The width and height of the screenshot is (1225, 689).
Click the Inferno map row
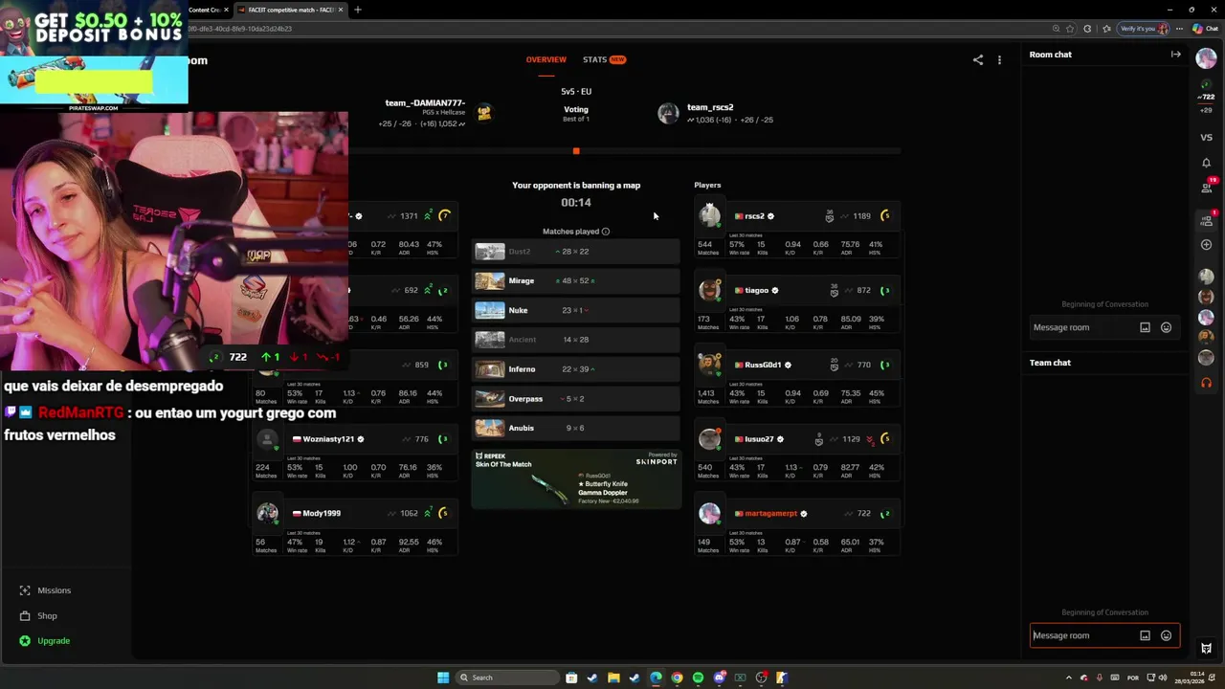pyautogui.click(x=576, y=369)
